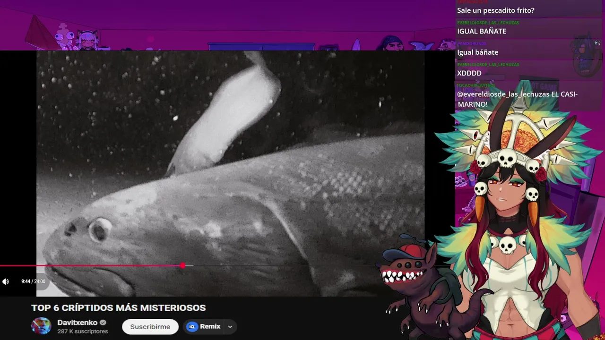This screenshot has width=605, height=340.
Task: Subscribe using the Suscribirme button
Action: coord(150,326)
